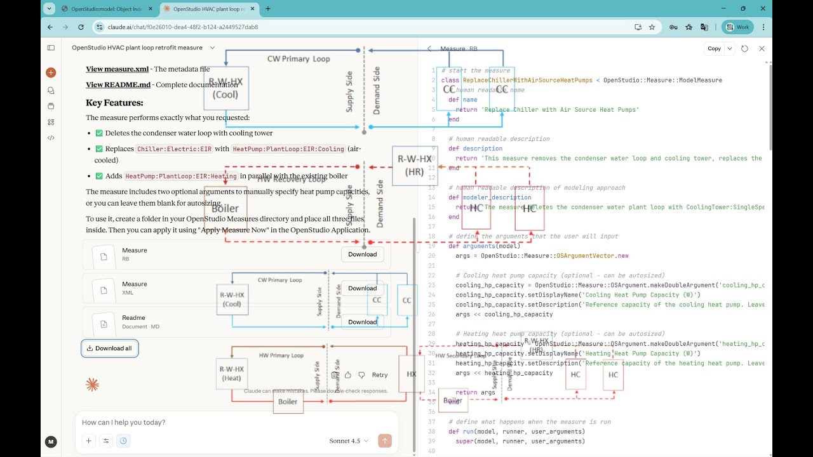This screenshot has height=457, width=813.
Task: Download the Measure RB file
Action: [363, 255]
